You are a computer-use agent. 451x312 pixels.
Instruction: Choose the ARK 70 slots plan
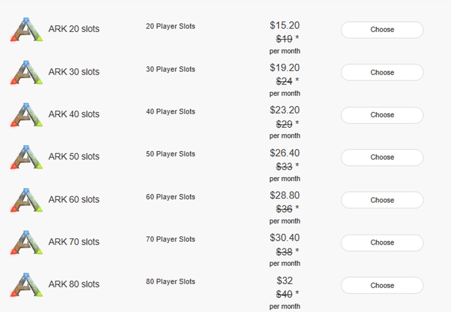coord(381,242)
